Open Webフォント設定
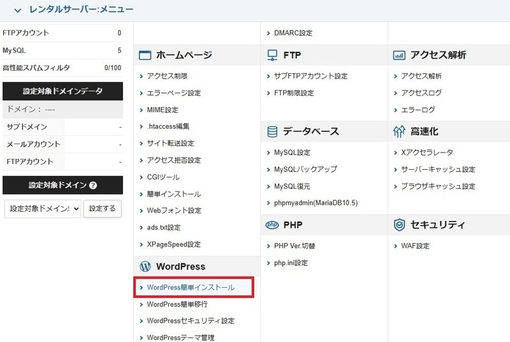Image resolution: width=510 pixels, height=342 pixels. pyautogui.click(x=174, y=211)
